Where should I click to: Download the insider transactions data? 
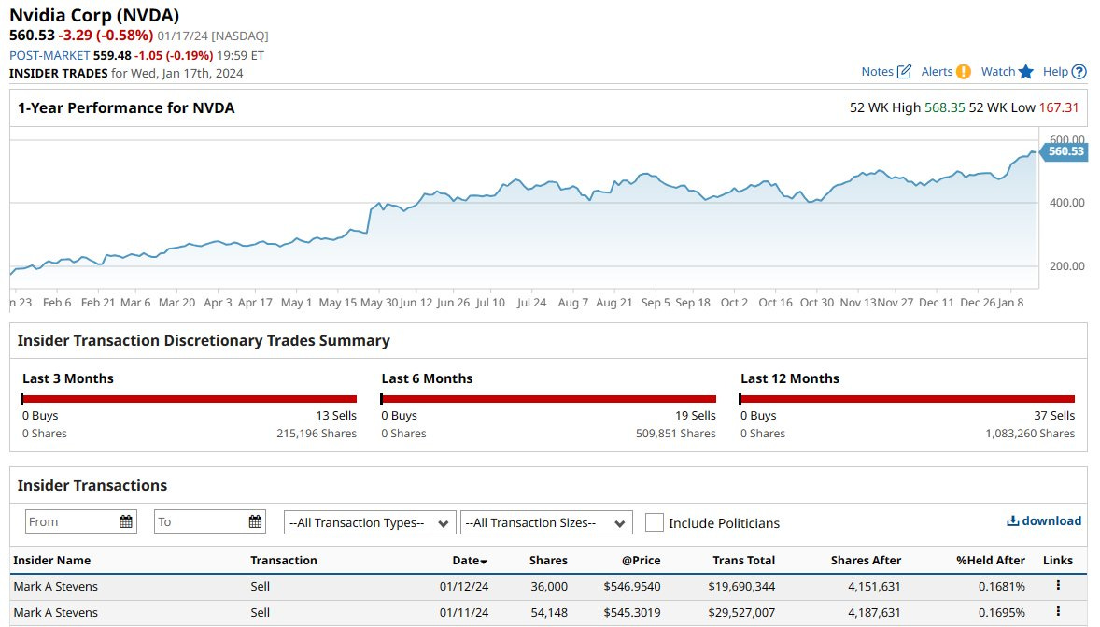1043,521
